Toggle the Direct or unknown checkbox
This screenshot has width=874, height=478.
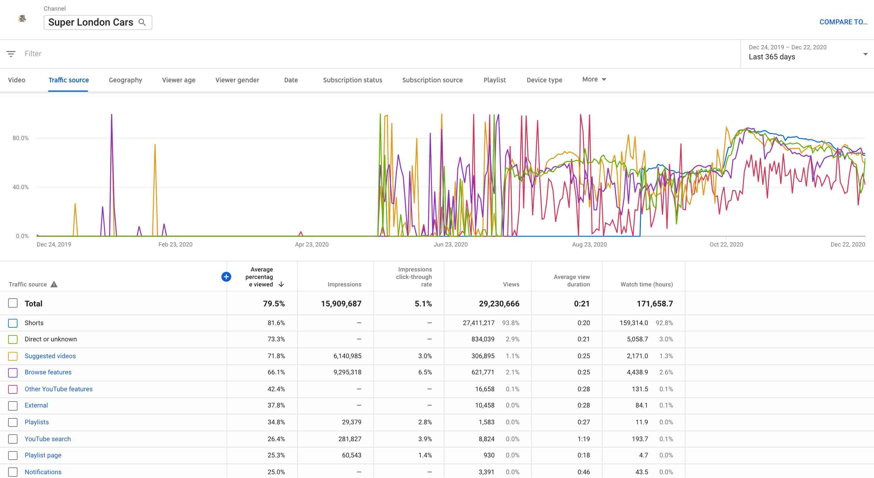[13, 339]
